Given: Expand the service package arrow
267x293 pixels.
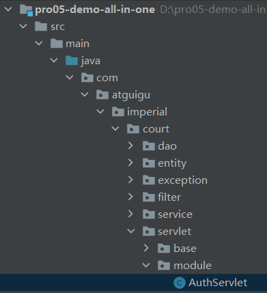Looking at the screenshot, I should pos(130,214).
